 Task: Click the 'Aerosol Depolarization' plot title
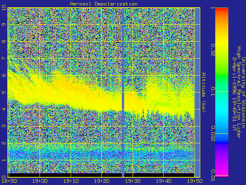(104, 4)
